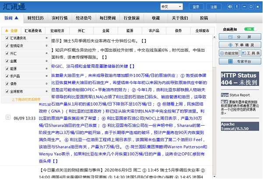The width and height of the screenshot is (263, 183).
Task: Select the 汇讯通快讯 category tab
Action: (x=33, y=31)
